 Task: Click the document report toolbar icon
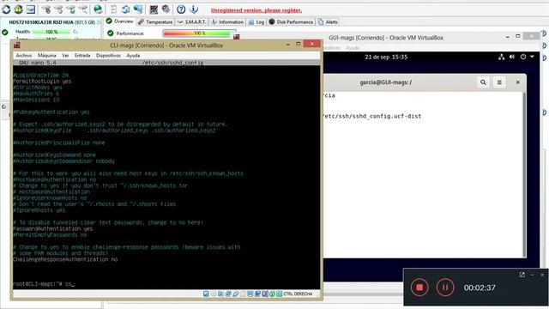[x=114, y=9]
